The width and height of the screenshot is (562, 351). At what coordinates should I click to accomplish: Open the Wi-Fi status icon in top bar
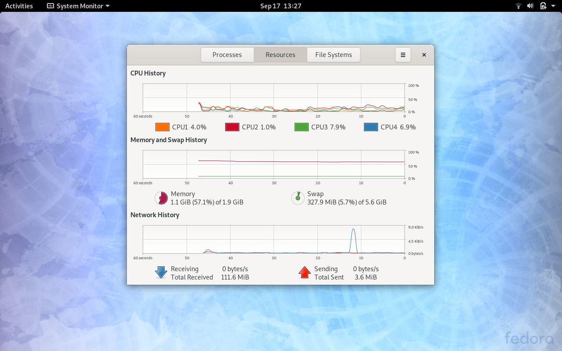(519, 6)
